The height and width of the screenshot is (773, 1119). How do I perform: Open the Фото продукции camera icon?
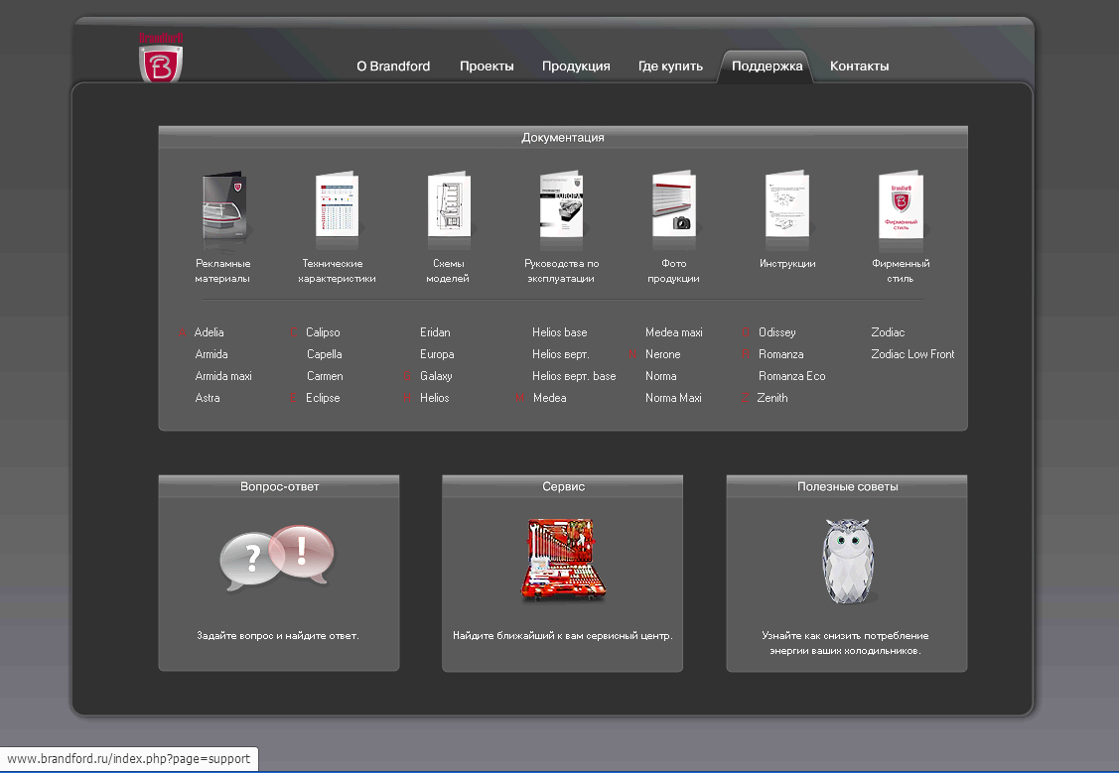click(673, 204)
